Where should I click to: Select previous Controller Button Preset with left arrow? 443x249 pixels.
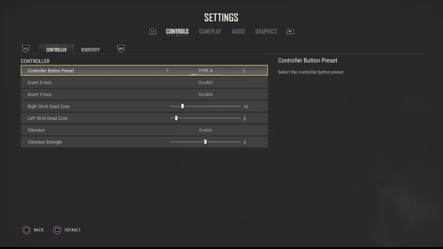tap(167, 71)
